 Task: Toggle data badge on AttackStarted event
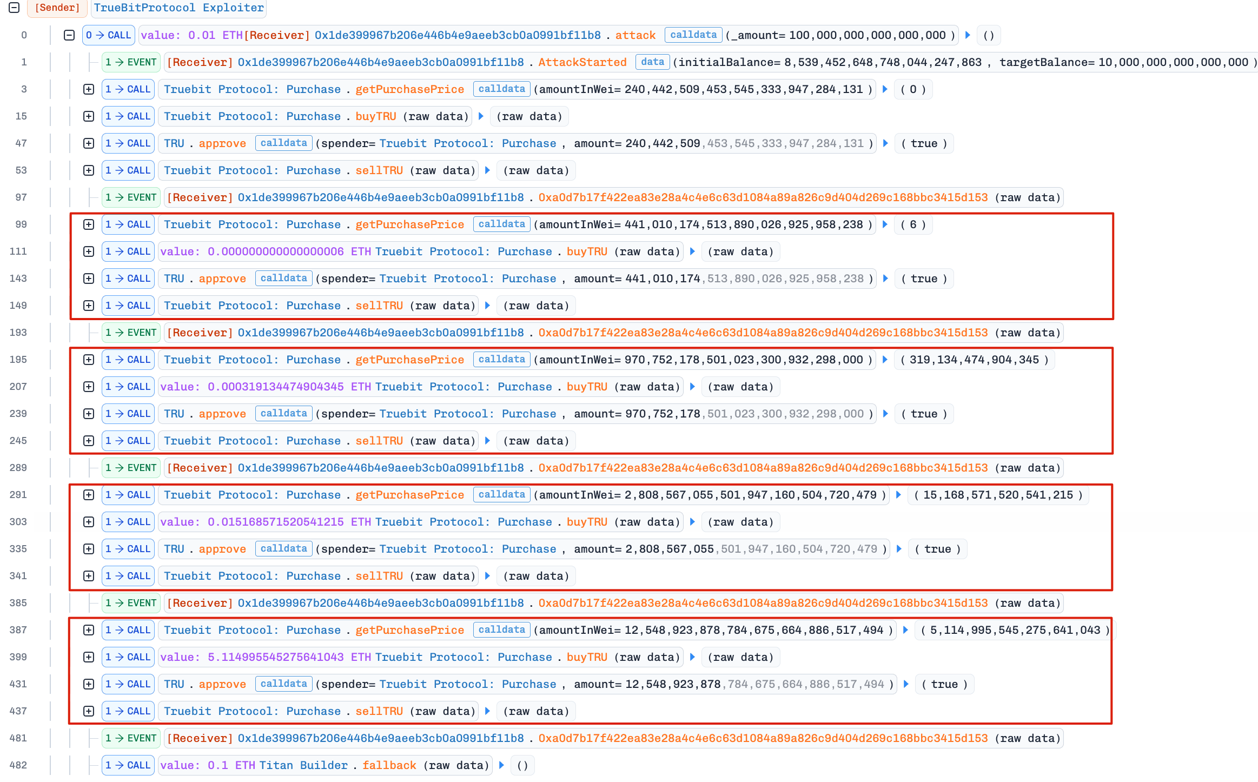click(x=652, y=62)
